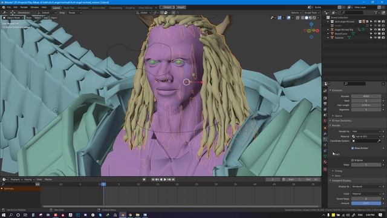Viewport: 387px width, 218px height.
Task: Open the viewport Object menu
Action: tap(54, 18)
